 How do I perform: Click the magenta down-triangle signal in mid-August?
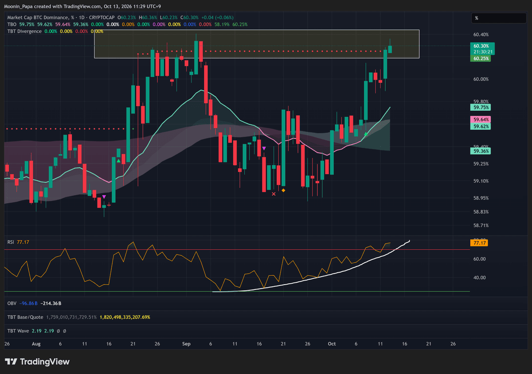pyautogui.click(x=104, y=197)
